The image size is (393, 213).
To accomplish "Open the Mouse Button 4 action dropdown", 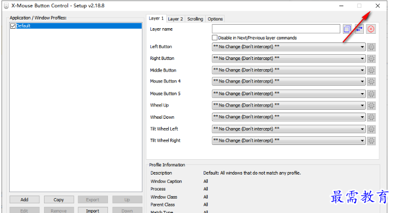I will [x=289, y=81].
